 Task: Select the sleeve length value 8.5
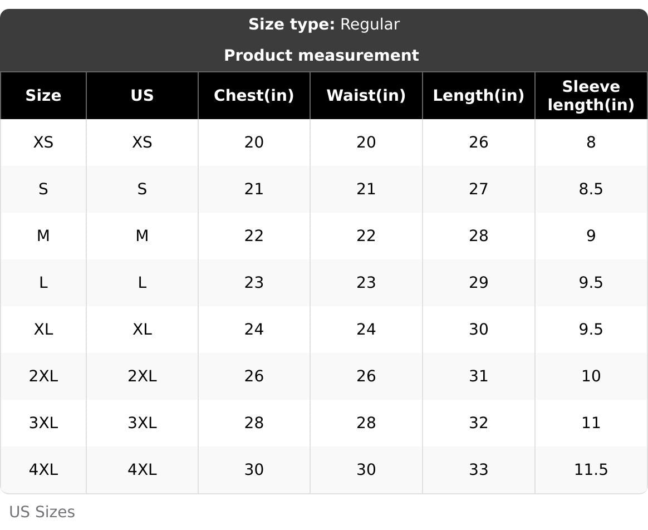point(591,189)
